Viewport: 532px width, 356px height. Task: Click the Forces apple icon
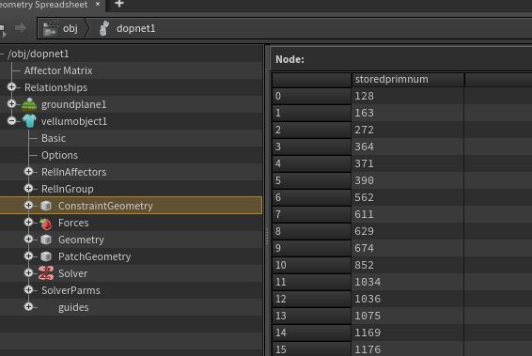[x=46, y=224]
